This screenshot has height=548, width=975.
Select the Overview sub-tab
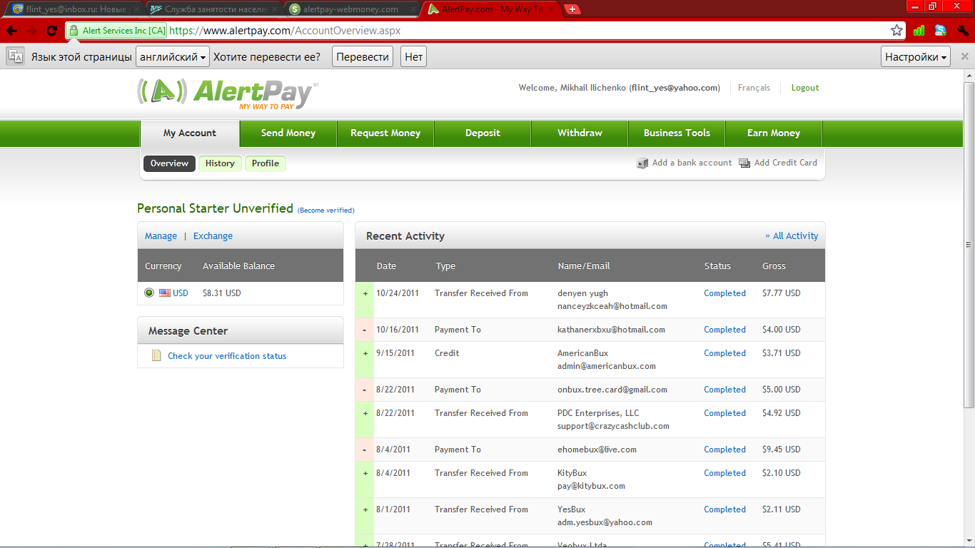tap(169, 163)
